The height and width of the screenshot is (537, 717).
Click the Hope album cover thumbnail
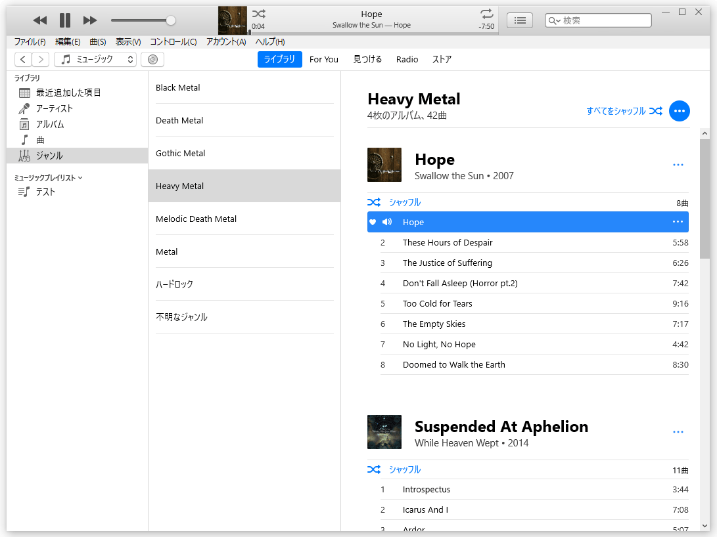pos(384,165)
